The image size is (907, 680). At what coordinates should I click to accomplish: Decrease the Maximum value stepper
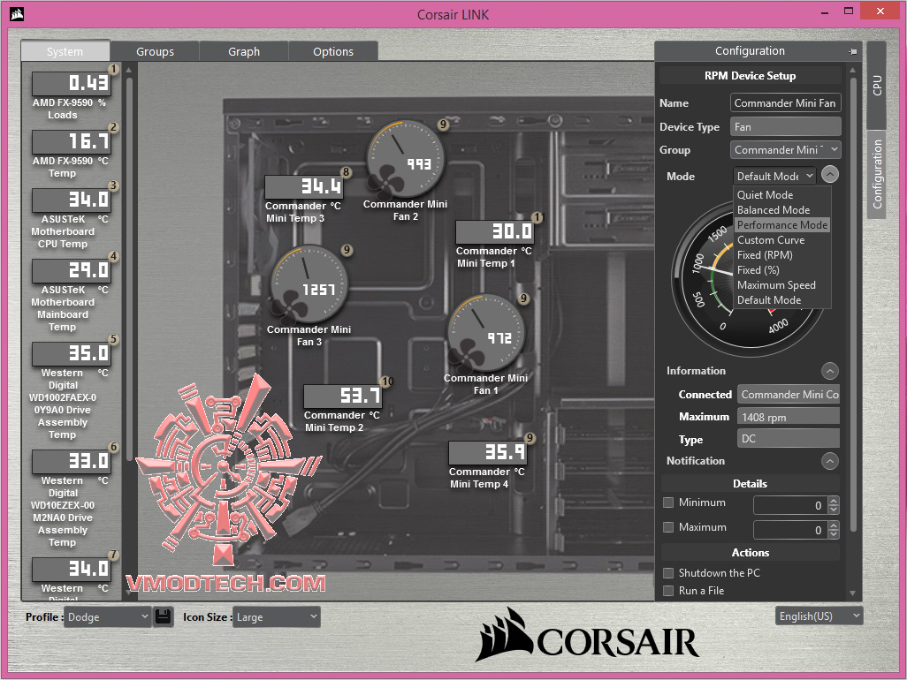(833, 533)
